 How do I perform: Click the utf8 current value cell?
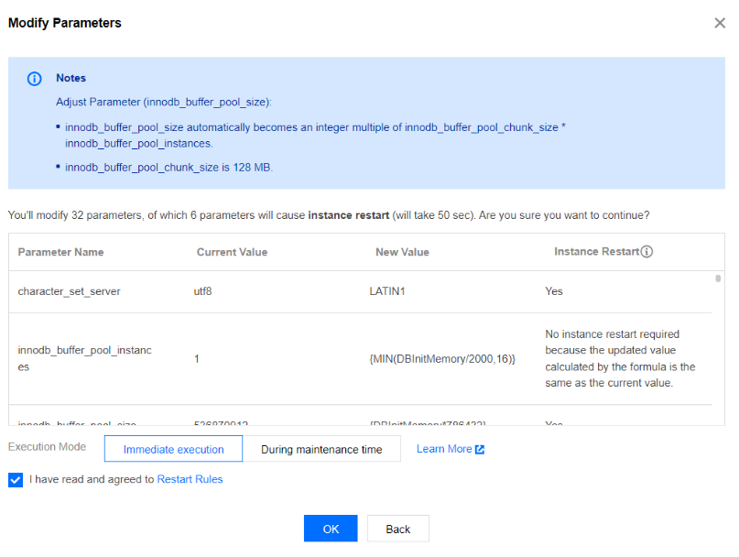(x=204, y=291)
